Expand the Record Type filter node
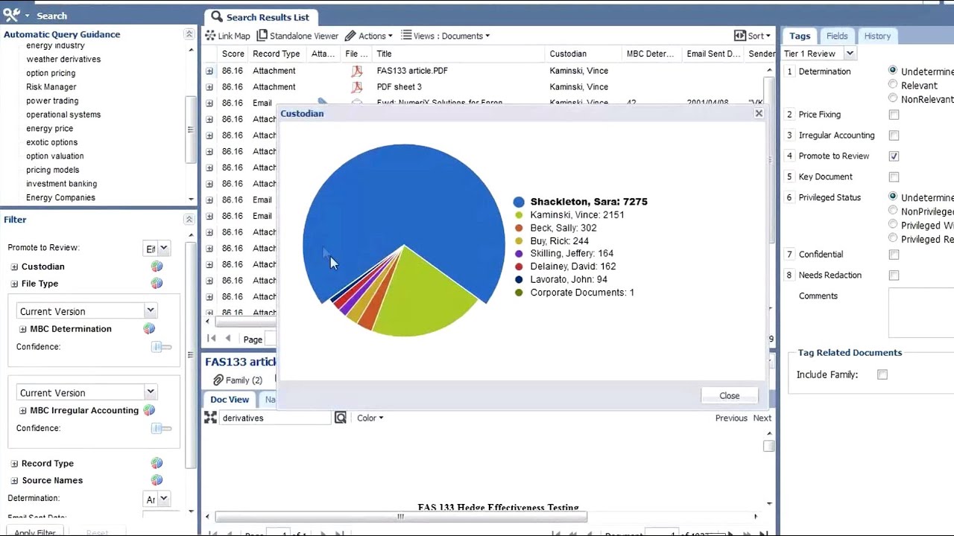The image size is (954, 536). click(14, 464)
